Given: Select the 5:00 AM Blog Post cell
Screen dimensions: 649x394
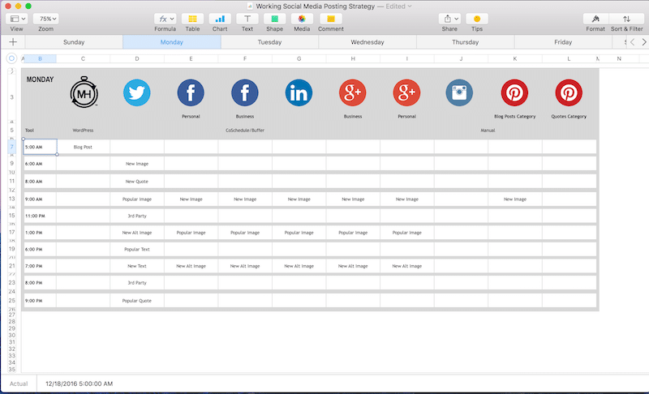Looking at the screenshot, I should [x=83, y=148].
